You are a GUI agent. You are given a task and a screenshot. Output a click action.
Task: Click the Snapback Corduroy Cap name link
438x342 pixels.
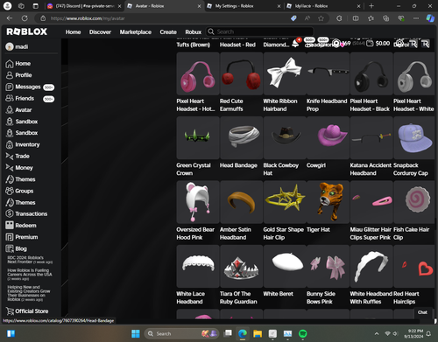click(411, 169)
